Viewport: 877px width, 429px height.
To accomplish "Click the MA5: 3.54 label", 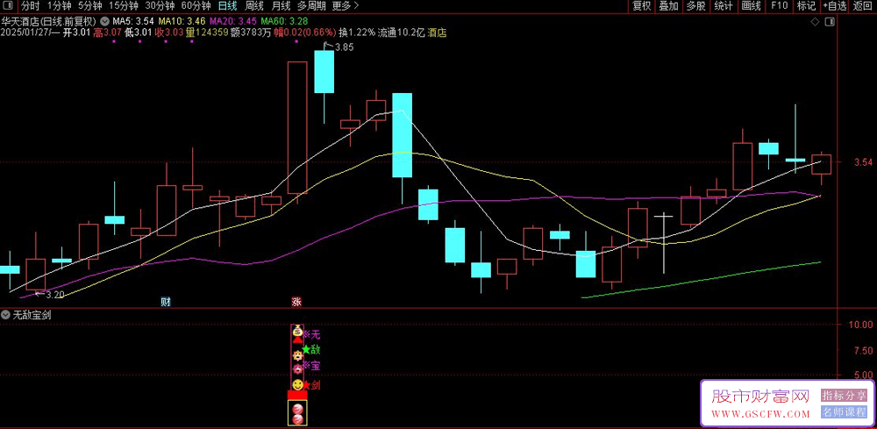I will point(132,21).
